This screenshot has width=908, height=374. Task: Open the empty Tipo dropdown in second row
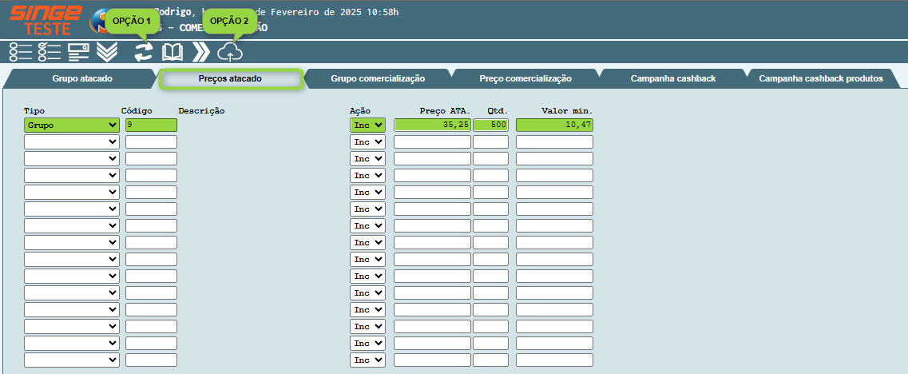pyautogui.click(x=72, y=142)
